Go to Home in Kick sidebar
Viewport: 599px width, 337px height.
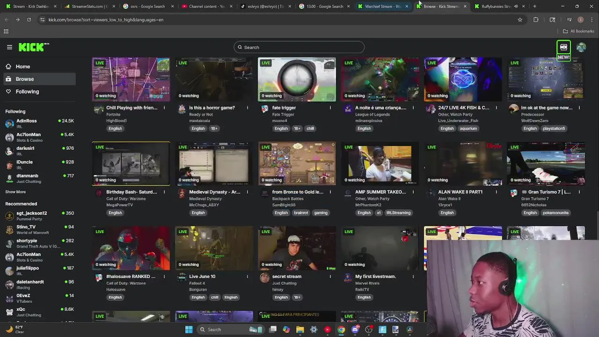pyautogui.click(x=38, y=66)
